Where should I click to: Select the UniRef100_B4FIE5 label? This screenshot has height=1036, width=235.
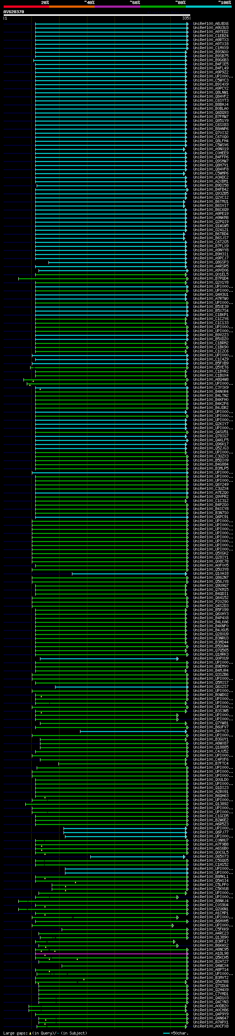211,64
